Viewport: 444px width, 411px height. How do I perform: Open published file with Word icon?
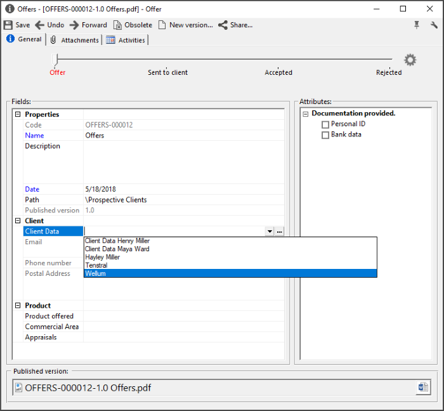pyautogui.click(x=423, y=388)
